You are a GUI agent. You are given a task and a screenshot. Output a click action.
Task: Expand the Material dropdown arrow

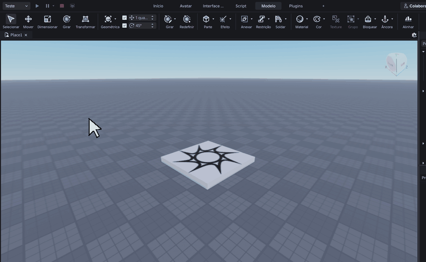point(307,19)
